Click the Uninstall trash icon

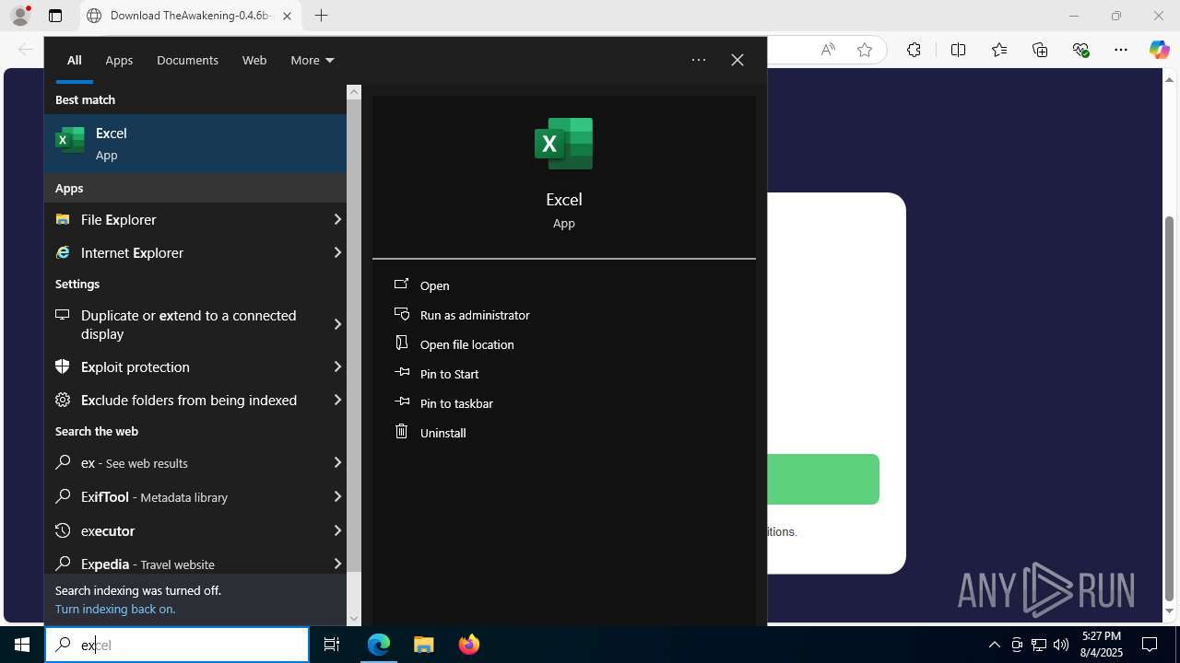[x=401, y=431]
